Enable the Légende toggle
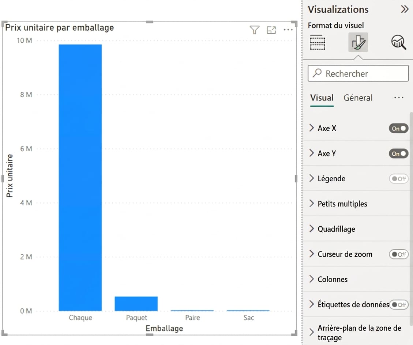413x345 pixels. pyautogui.click(x=398, y=179)
